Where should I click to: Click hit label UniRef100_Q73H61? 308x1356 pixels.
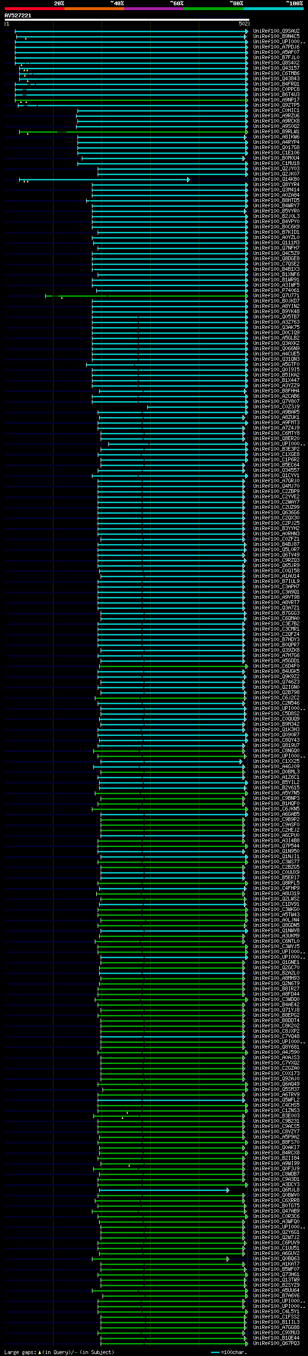(276, 1274)
